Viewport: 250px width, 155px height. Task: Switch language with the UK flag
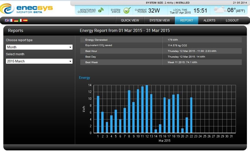point(7,20)
